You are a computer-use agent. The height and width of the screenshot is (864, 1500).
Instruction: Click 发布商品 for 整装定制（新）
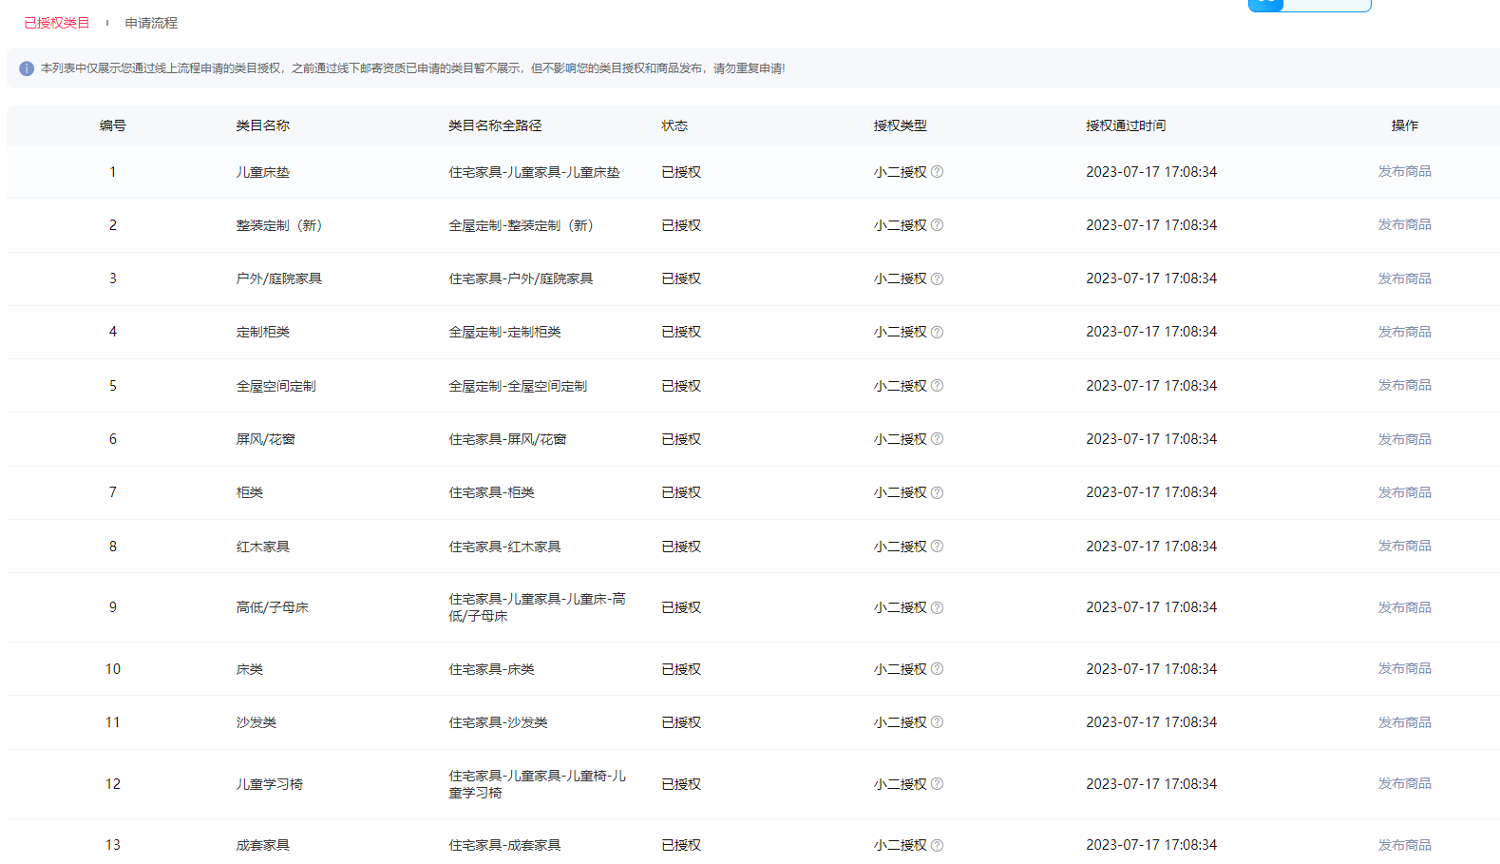[1404, 225]
